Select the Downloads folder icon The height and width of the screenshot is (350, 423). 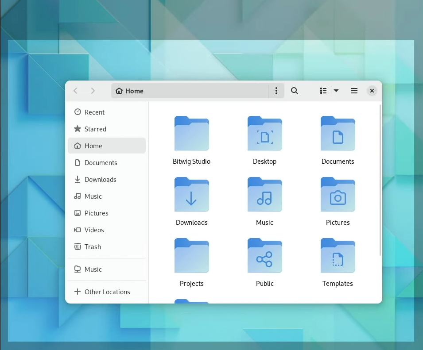pos(192,195)
